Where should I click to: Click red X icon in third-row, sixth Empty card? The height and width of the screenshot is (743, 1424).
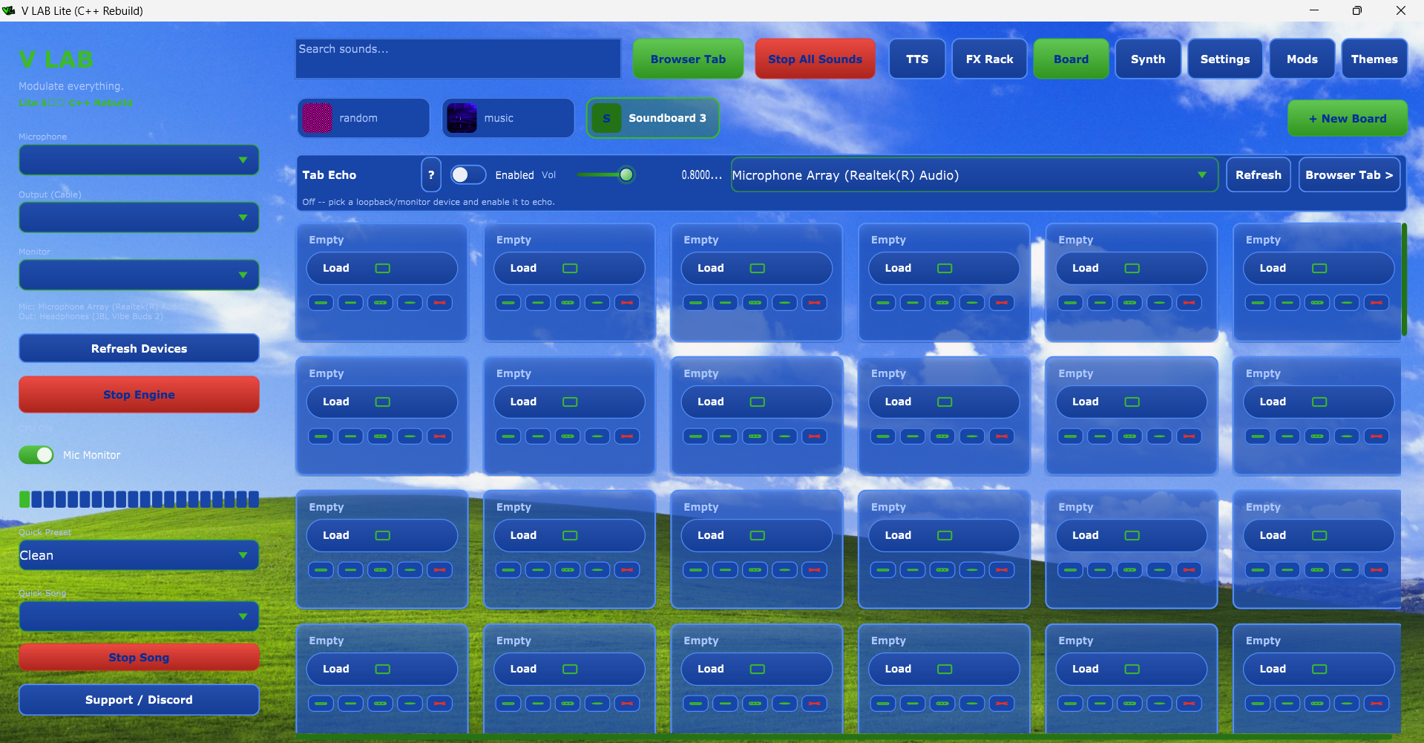pyautogui.click(x=1377, y=570)
